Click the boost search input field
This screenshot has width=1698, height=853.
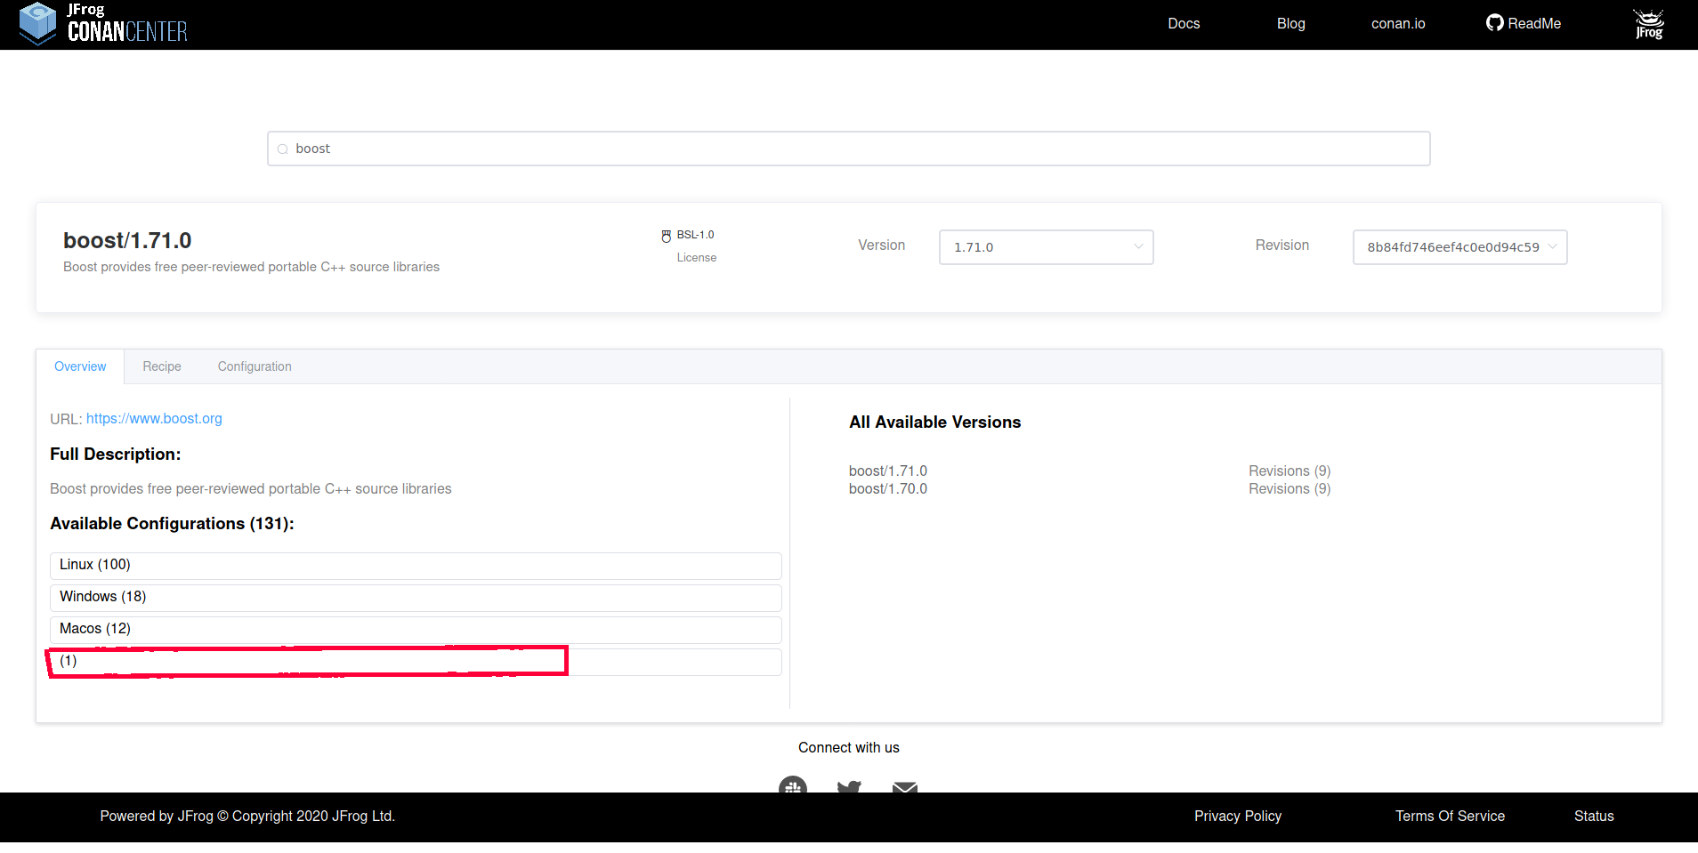coord(849,149)
